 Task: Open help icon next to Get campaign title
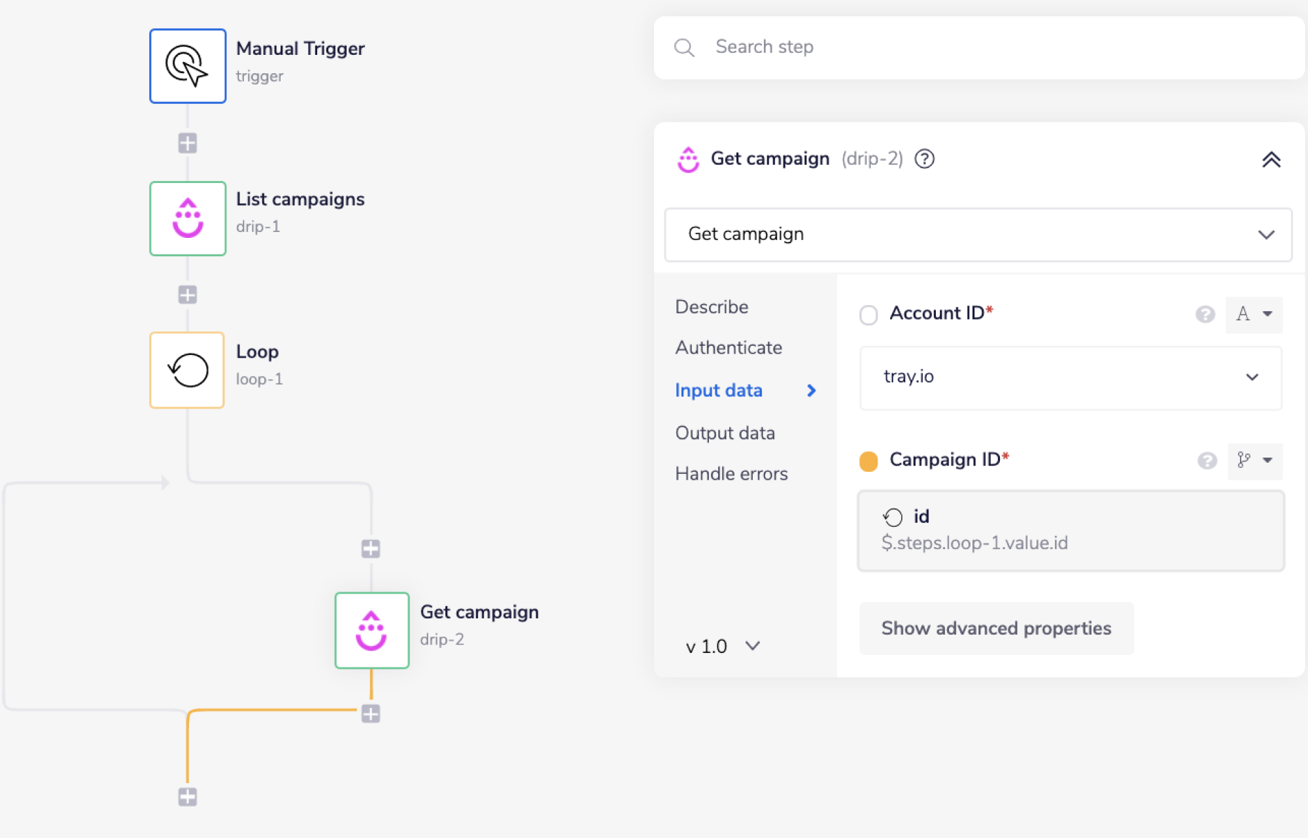924,159
